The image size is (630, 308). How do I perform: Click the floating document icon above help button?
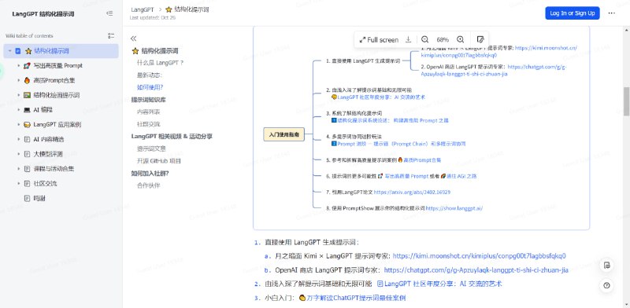[606, 265]
